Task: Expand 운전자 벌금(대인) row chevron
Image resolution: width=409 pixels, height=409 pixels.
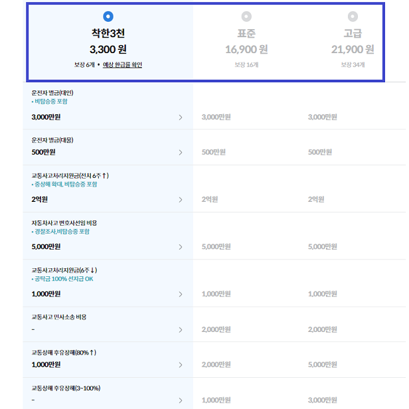Action: [x=181, y=118]
